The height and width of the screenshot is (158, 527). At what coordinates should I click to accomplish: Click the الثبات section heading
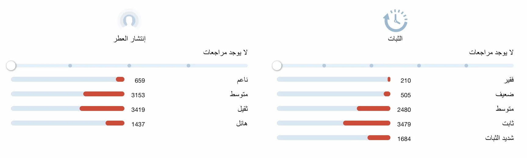tap(395, 39)
